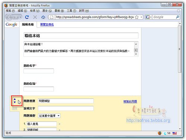186x140 pixels.
Task: Click the Firefox logo in title bar
Action: point(6,6)
